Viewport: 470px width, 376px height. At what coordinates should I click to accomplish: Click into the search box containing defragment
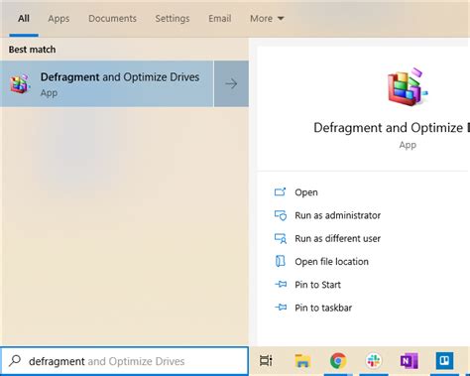click(x=124, y=361)
